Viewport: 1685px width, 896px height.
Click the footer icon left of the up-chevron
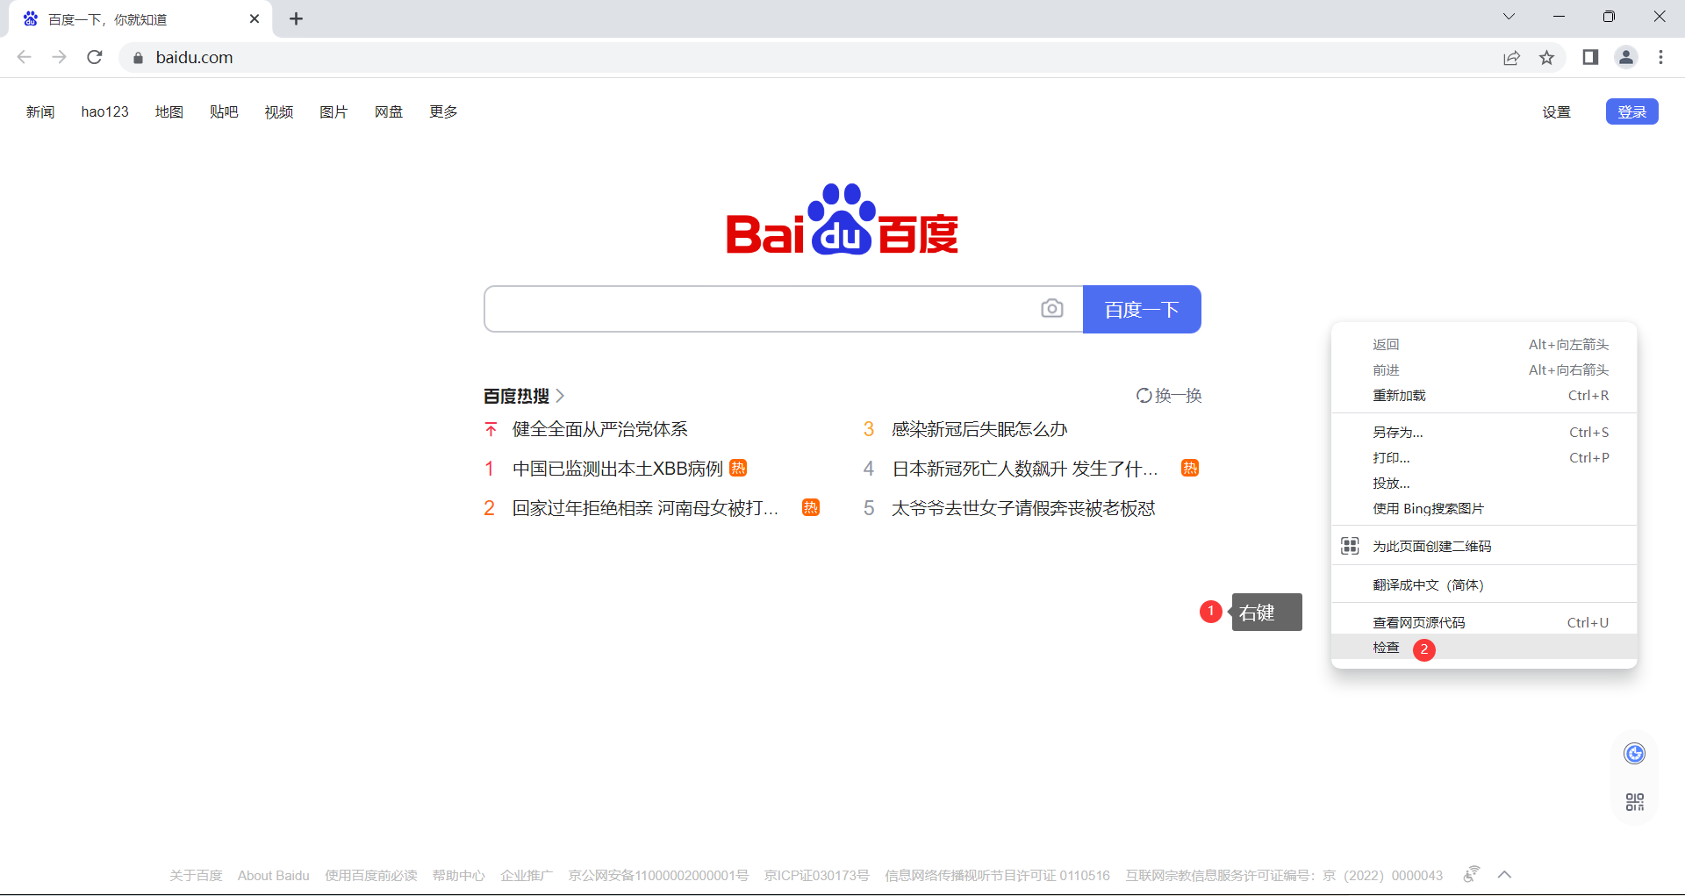(1472, 874)
